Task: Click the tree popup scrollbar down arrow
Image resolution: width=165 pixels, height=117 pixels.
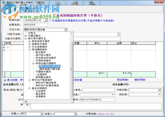Action: pyautogui.click(x=72, y=98)
